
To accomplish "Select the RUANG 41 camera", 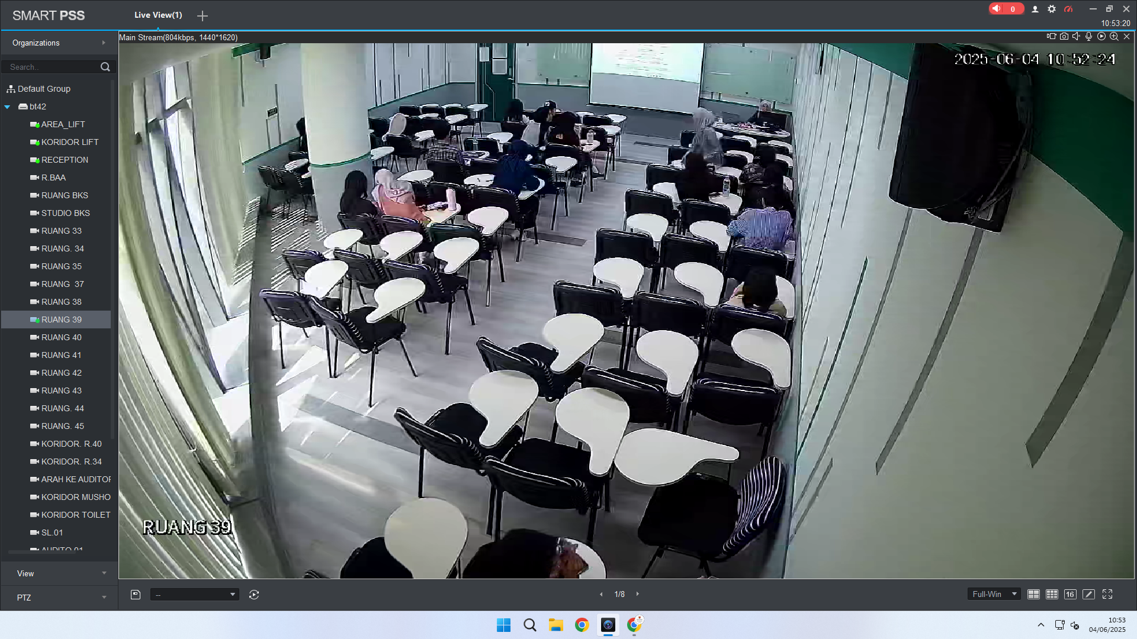I will coord(61,355).
